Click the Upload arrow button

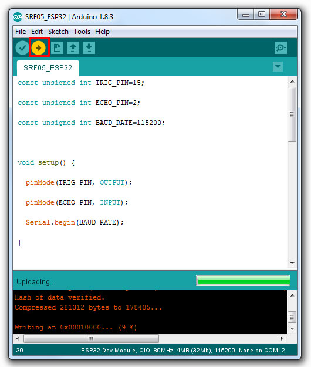tap(38, 48)
